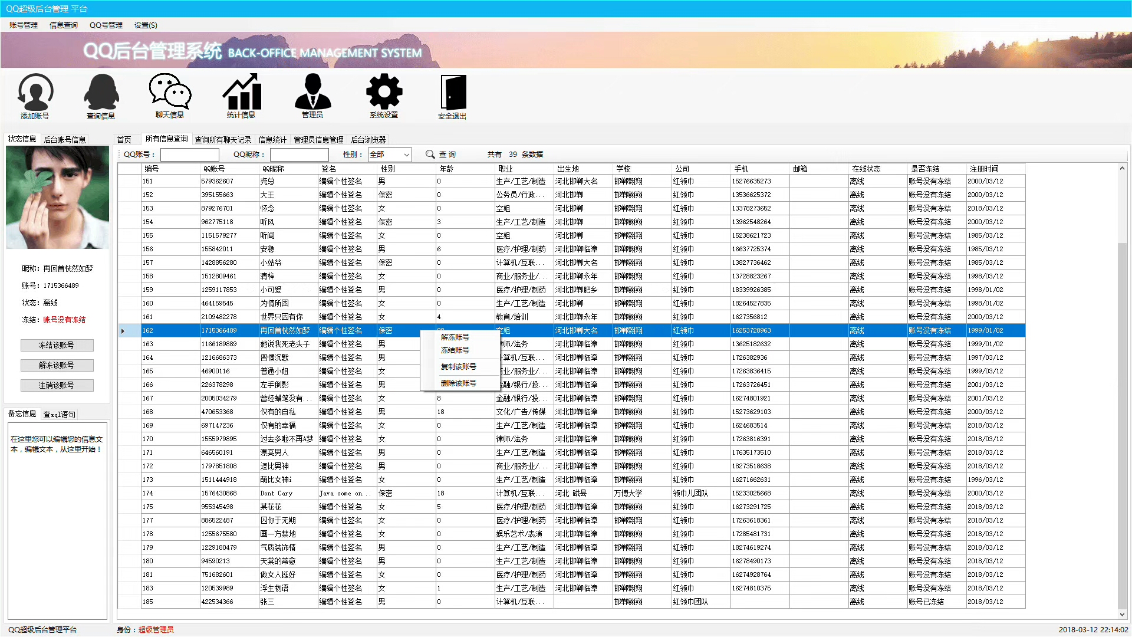The image size is (1132, 637).
Task: Sort by the 编号 column header
Action: [x=171, y=169]
